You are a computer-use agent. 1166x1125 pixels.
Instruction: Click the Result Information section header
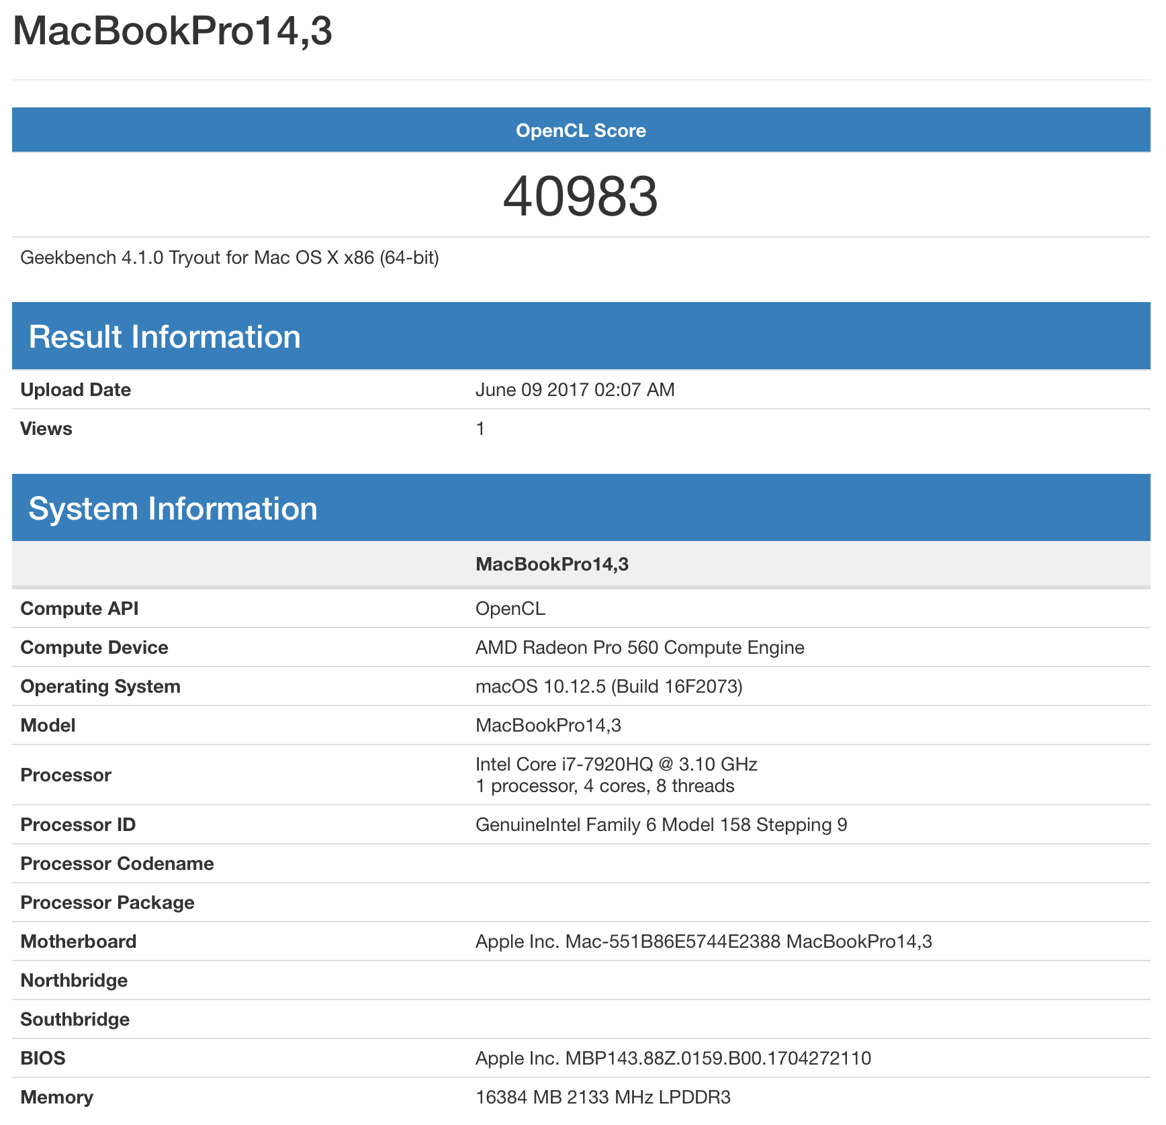point(581,336)
